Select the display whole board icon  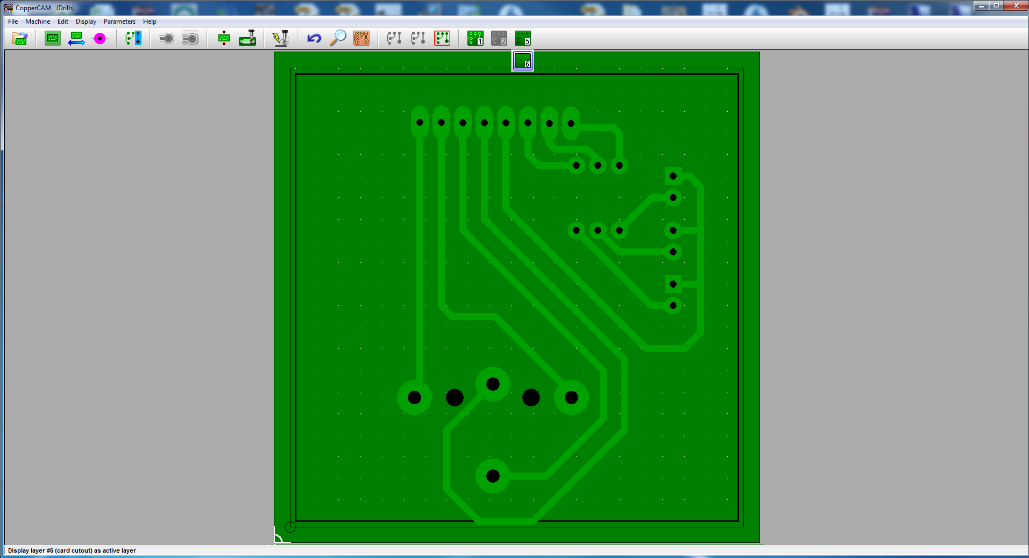[x=52, y=38]
